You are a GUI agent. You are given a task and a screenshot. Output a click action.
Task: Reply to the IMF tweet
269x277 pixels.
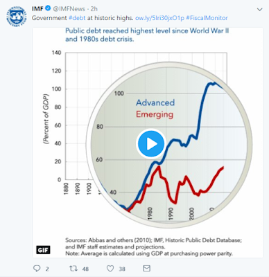[37, 269]
